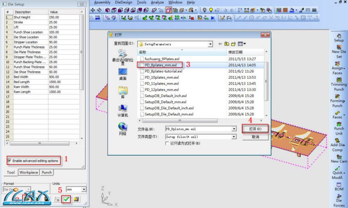Click the highlighted wireframe cube display icon
Image resolution: width=348 pixels, height=208 pixels.
(169, 10)
